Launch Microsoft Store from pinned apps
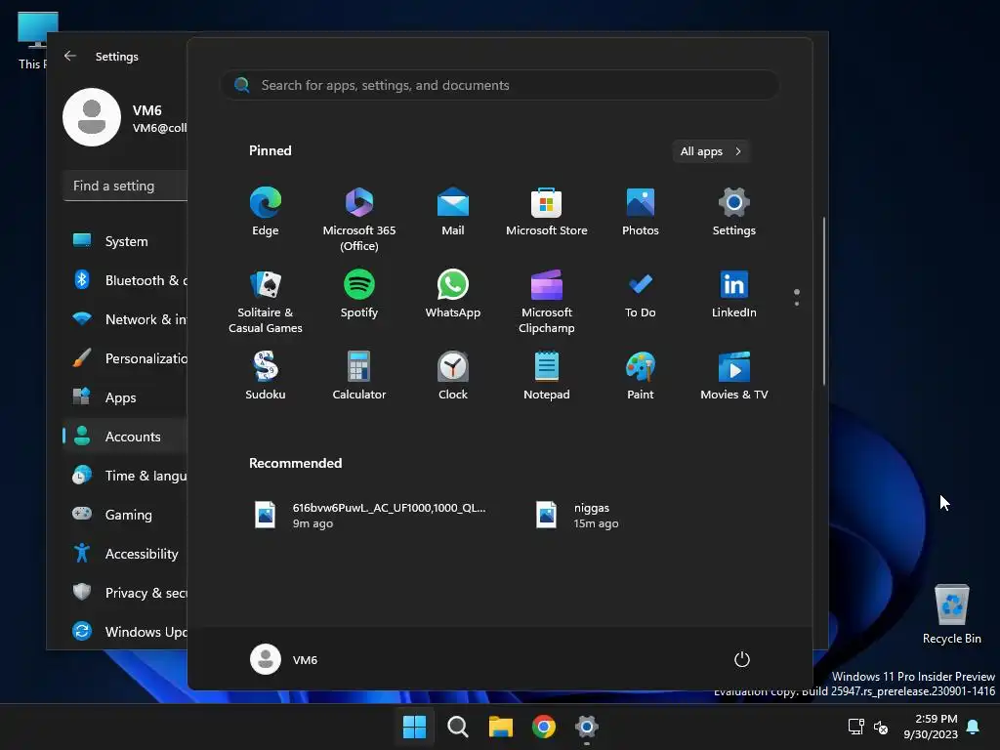 coord(546,212)
